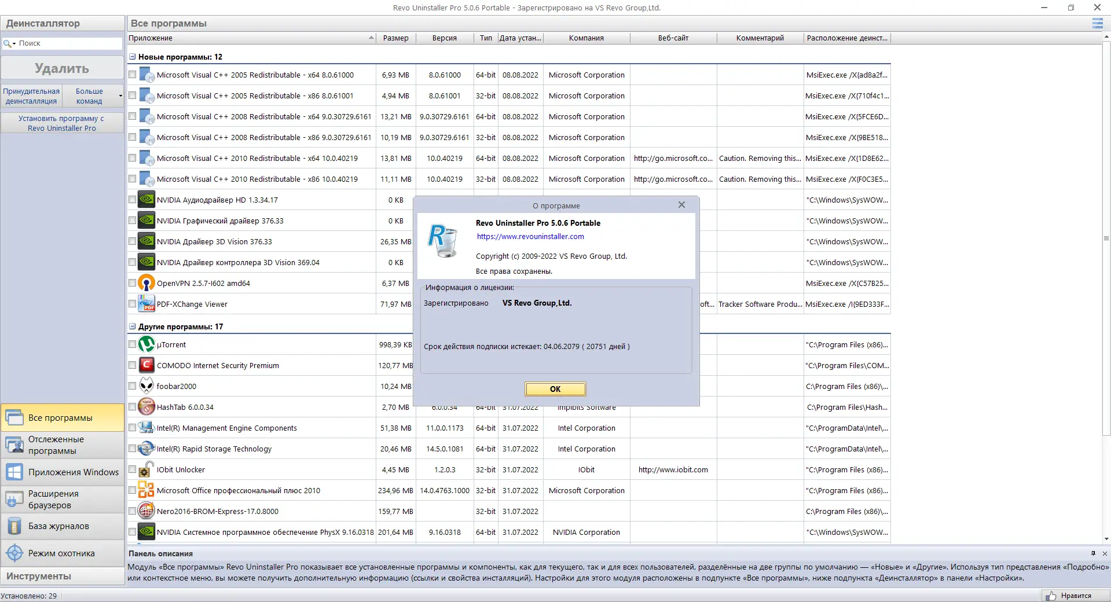Tick the PDF-XChange Viewer checkbox
This screenshot has width=1111, height=602.
coord(133,304)
